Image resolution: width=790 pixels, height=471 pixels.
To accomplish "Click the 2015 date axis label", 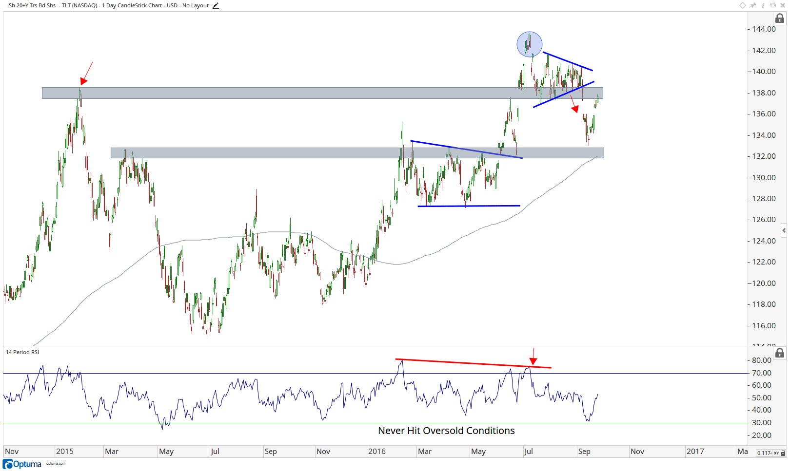I will click(x=65, y=452).
